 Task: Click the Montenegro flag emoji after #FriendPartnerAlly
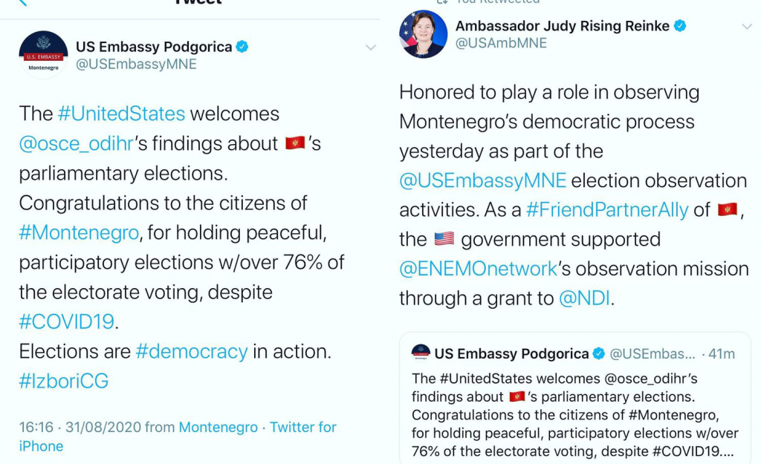727,210
